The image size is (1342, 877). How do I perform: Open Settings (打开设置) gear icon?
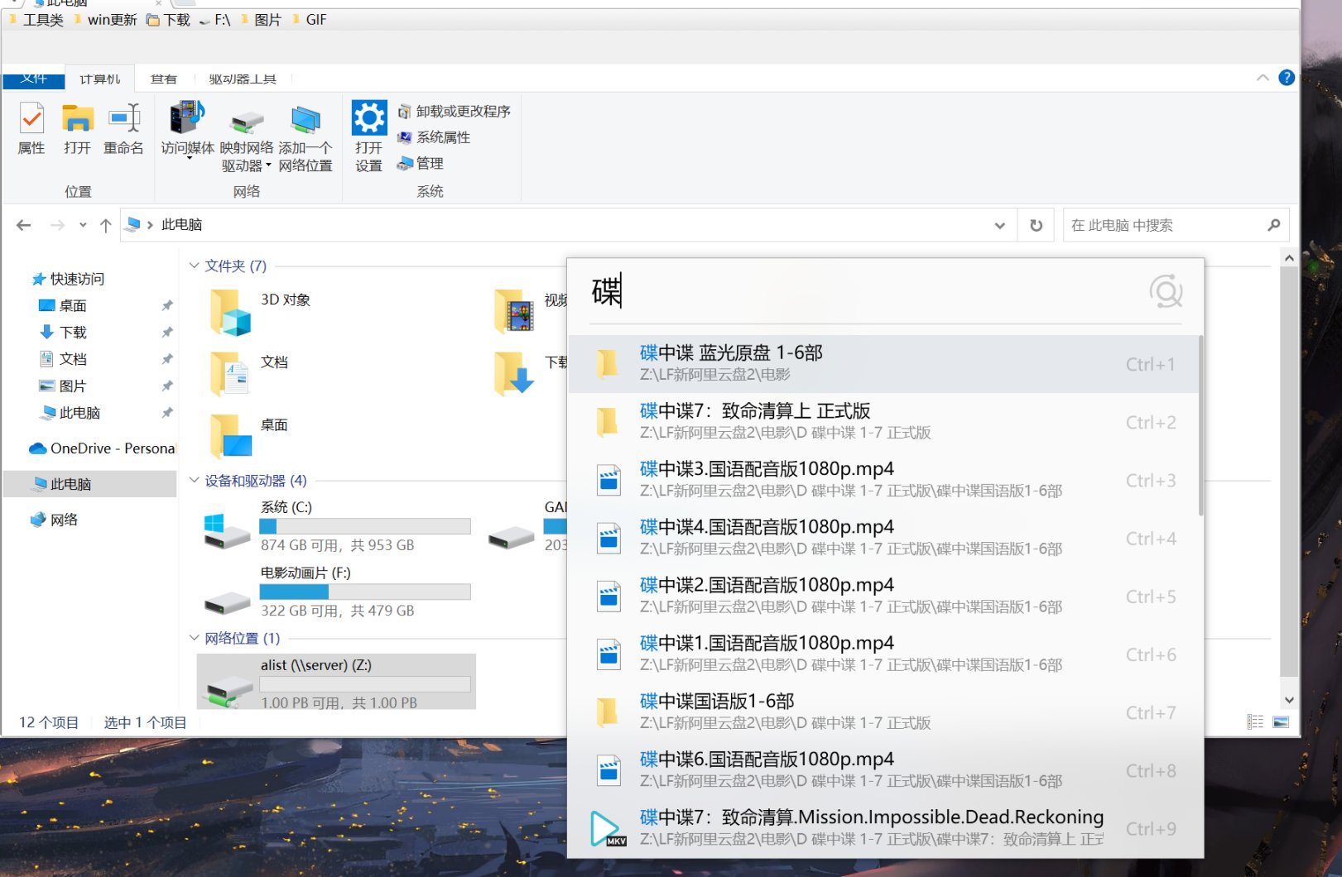pos(368,137)
